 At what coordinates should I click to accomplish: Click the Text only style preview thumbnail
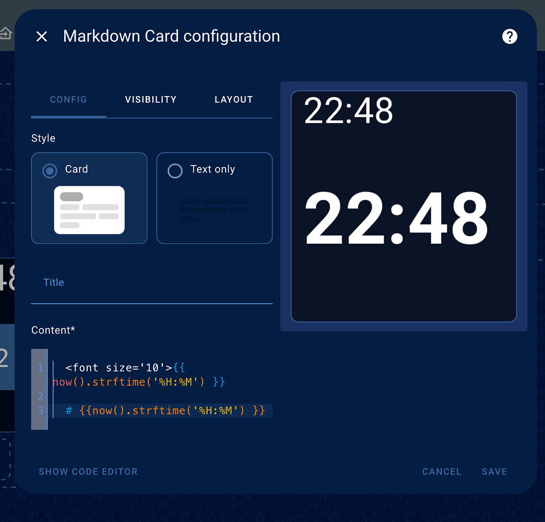pos(214,209)
